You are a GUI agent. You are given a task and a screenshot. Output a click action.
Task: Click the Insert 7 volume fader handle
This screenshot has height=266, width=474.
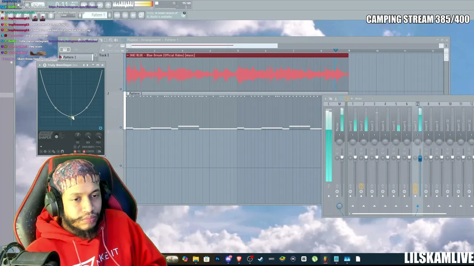click(420, 158)
